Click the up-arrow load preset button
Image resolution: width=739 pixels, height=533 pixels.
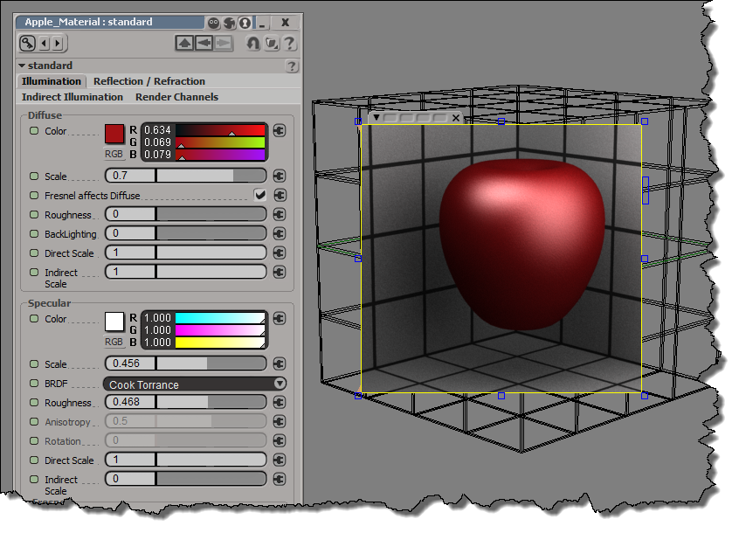(184, 43)
